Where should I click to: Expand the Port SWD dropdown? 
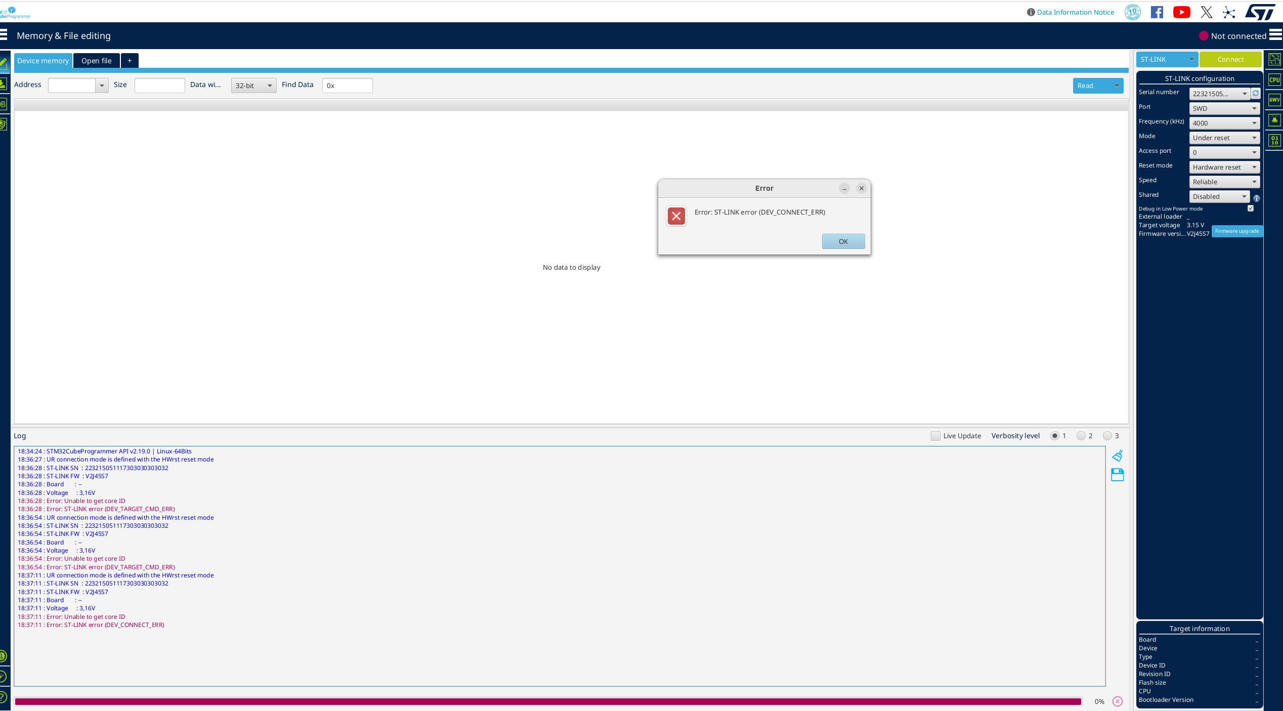click(x=1224, y=108)
